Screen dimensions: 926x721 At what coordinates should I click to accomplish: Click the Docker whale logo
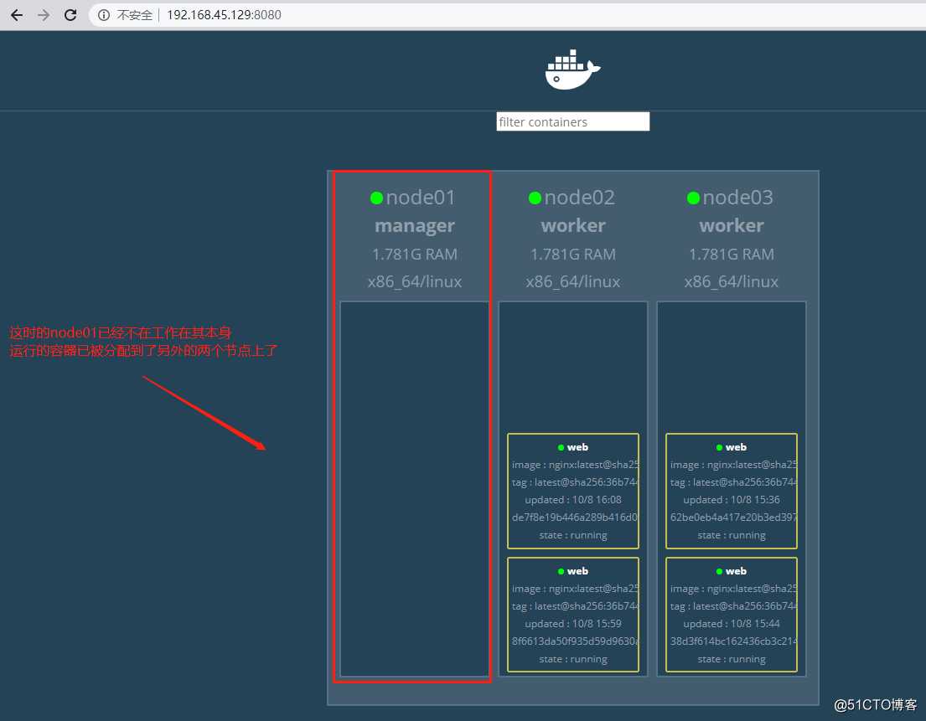pos(572,70)
